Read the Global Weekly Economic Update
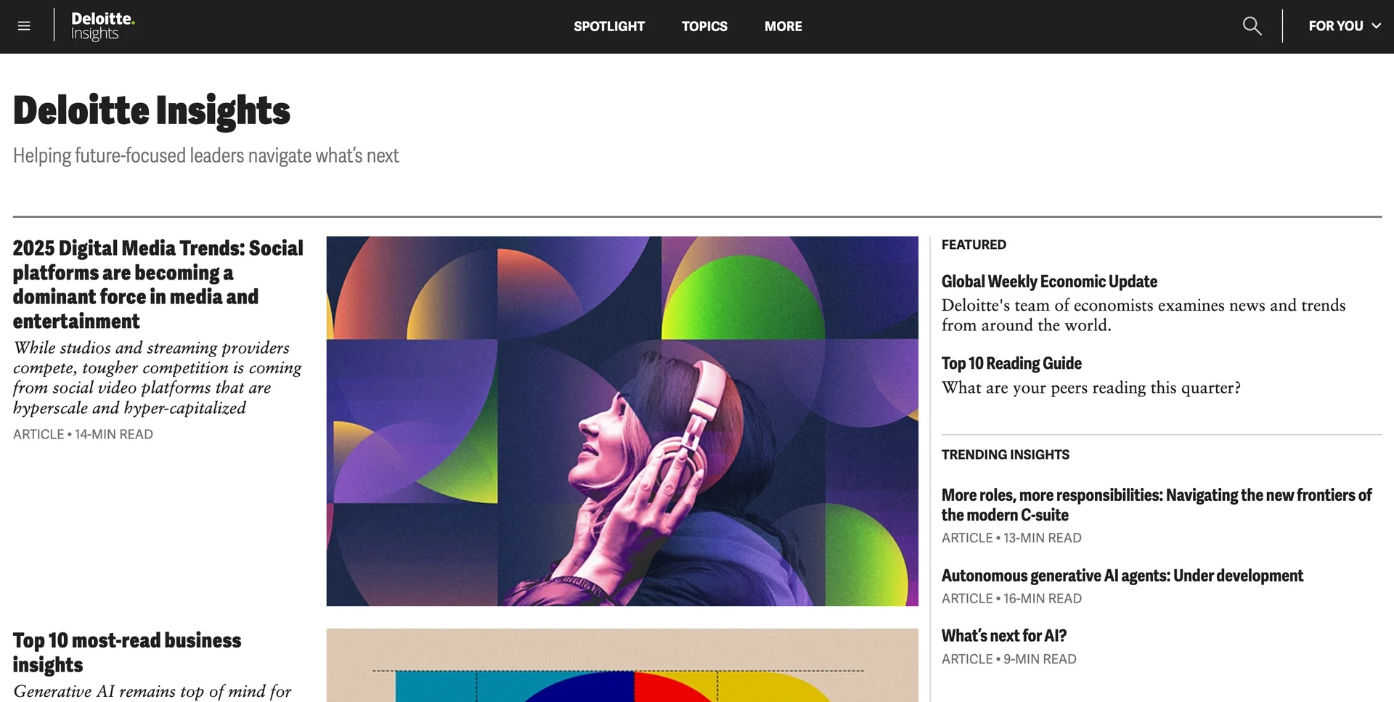 coord(1049,282)
